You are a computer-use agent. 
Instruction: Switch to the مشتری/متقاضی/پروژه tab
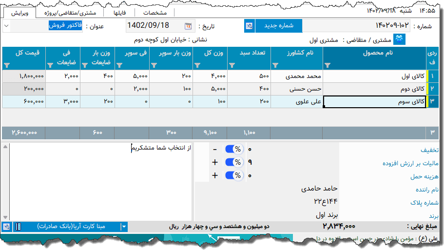(70, 13)
